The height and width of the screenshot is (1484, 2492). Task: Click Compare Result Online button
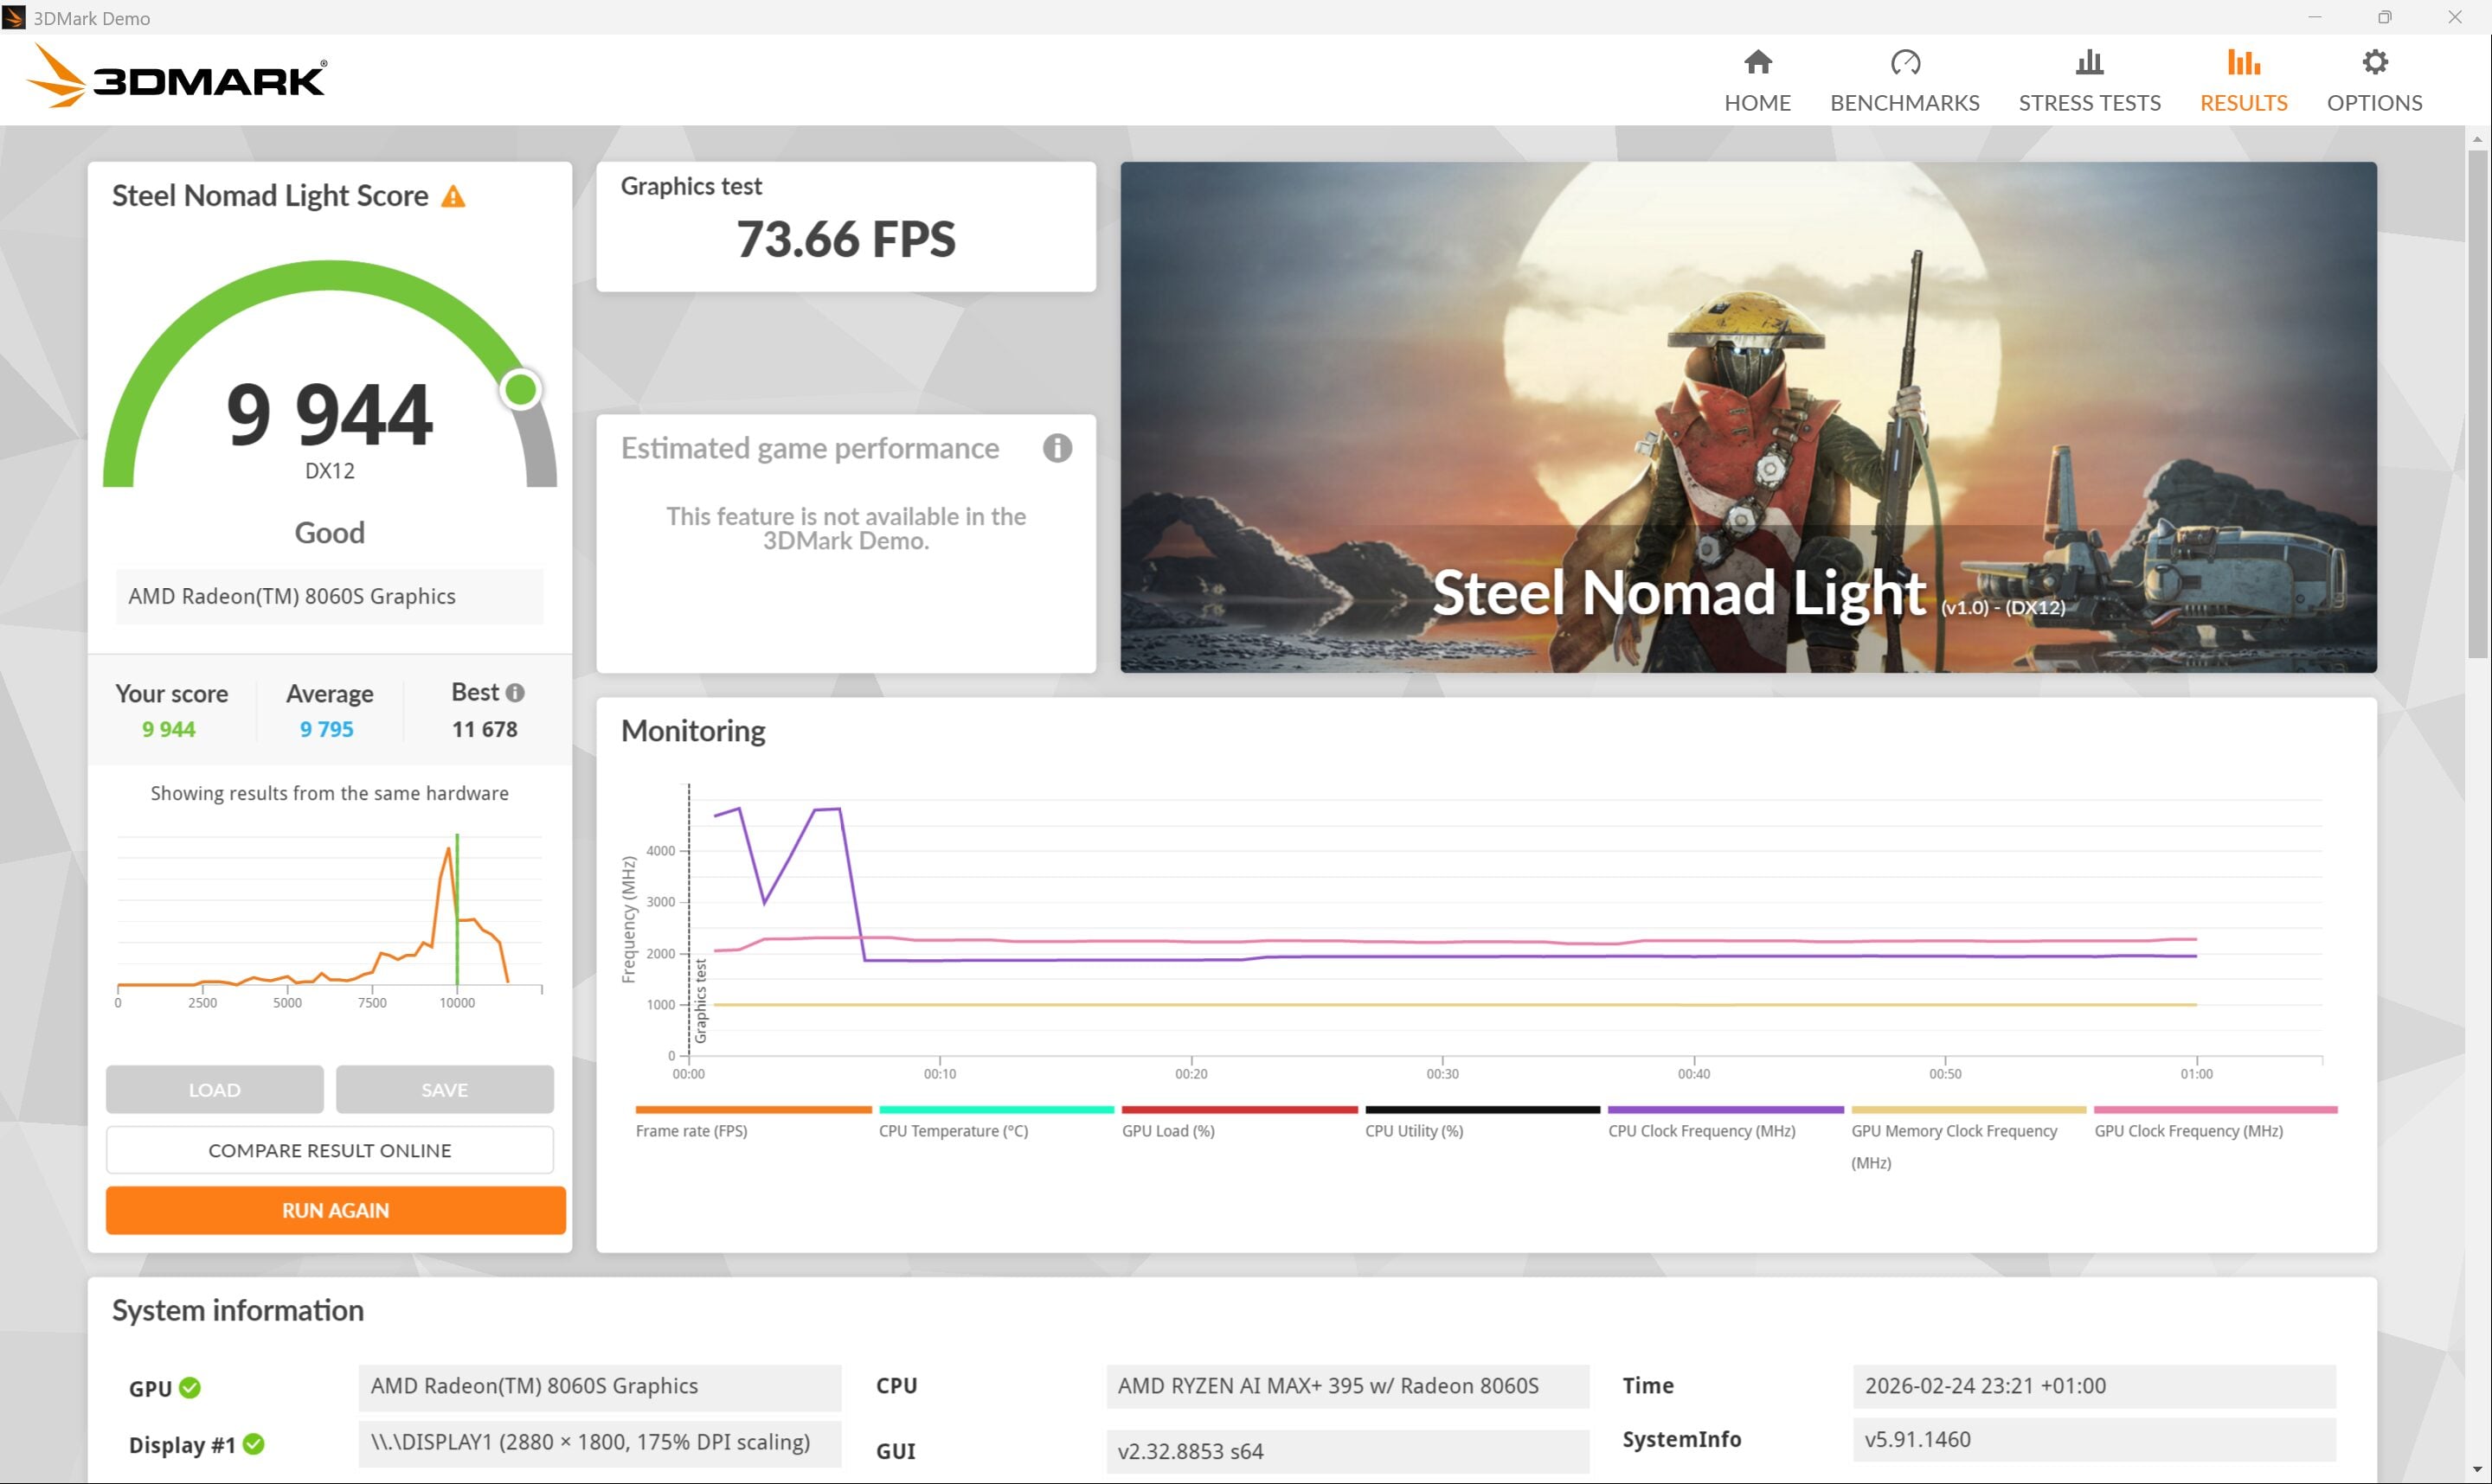[329, 1150]
